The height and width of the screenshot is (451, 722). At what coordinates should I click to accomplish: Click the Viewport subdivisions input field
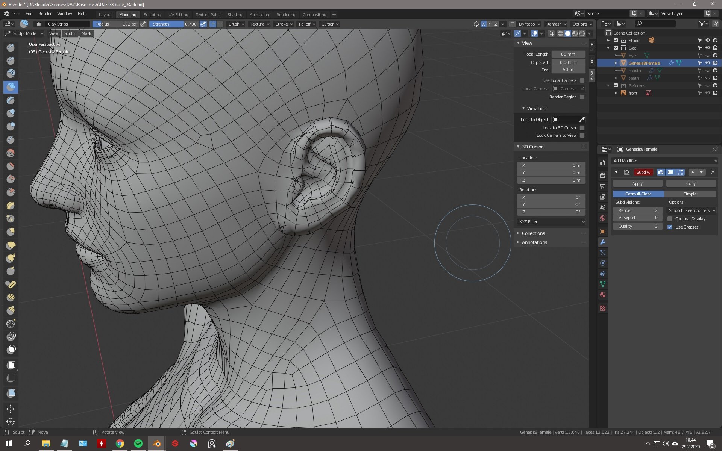point(637,218)
